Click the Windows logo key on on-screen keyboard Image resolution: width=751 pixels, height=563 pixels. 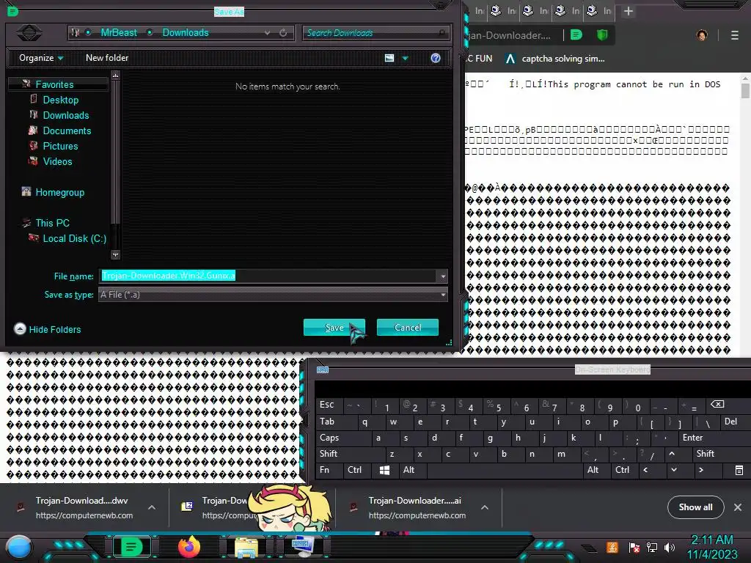(x=384, y=470)
